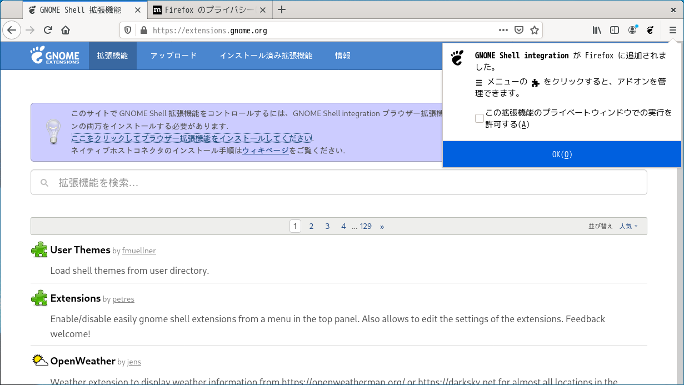Allow extension in private windows checkbox

479,118
